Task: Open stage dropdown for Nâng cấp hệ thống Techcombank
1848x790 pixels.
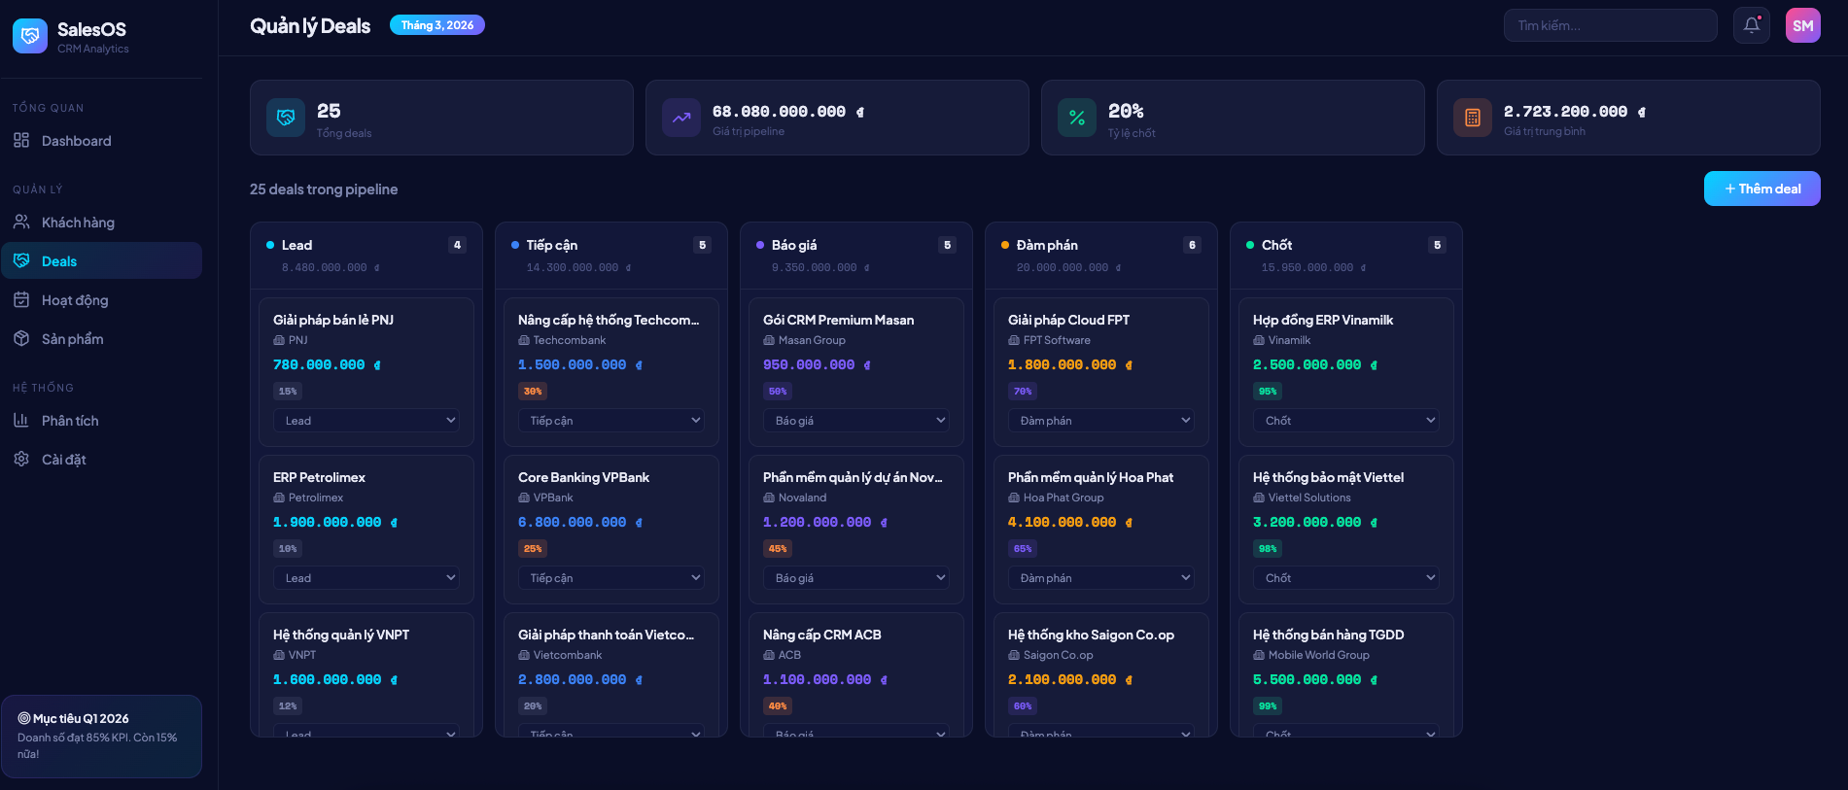Action: pyautogui.click(x=611, y=421)
